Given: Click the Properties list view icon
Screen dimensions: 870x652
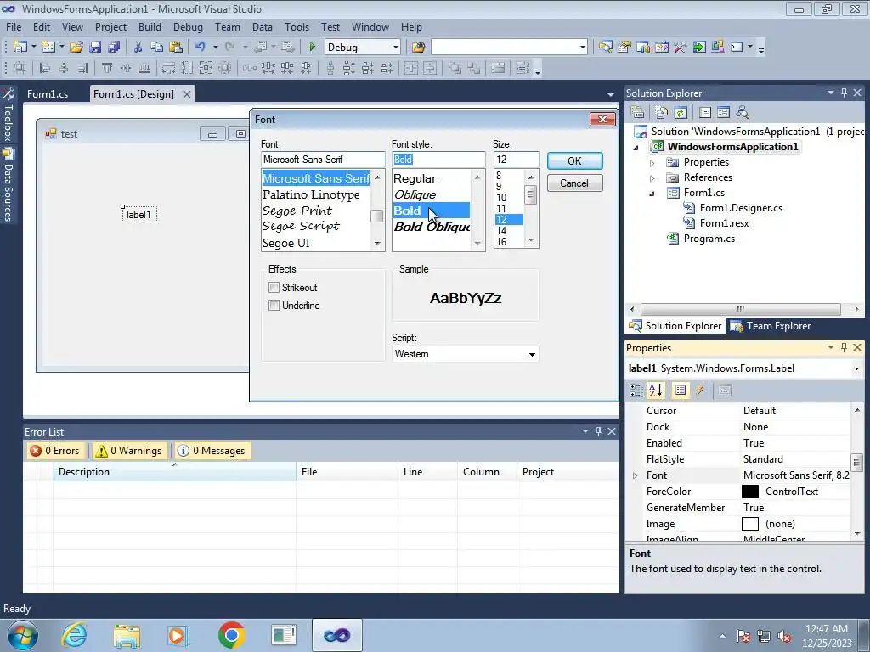Looking at the screenshot, I should pos(681,391).
